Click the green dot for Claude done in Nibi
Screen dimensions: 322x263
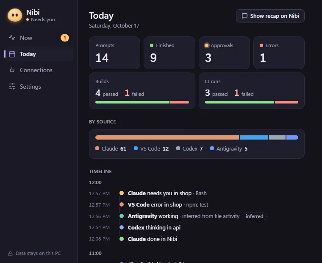point(122,239)
